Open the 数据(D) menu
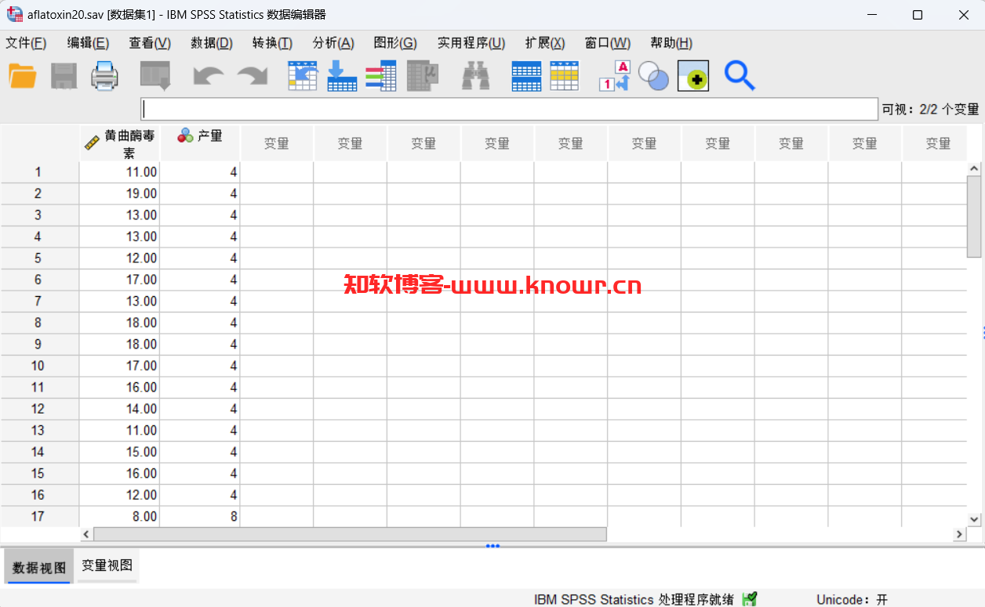The height and width of the screenshot is (607, 985). click(212, 43)
